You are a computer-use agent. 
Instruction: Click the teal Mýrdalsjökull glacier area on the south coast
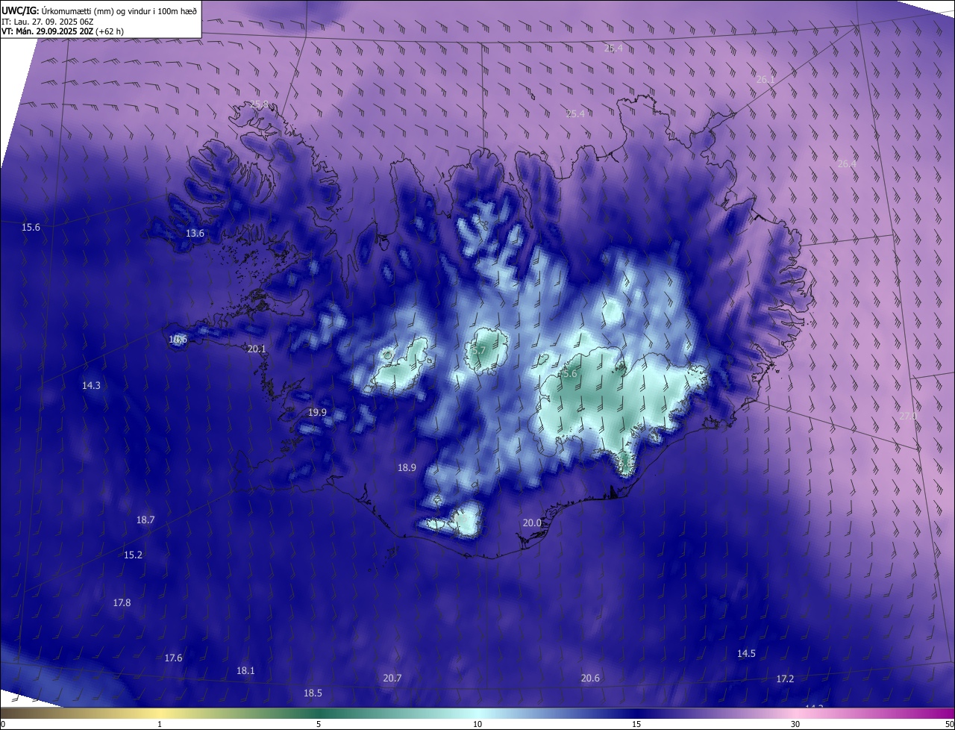pyautogui.click(x=467, y=520)
